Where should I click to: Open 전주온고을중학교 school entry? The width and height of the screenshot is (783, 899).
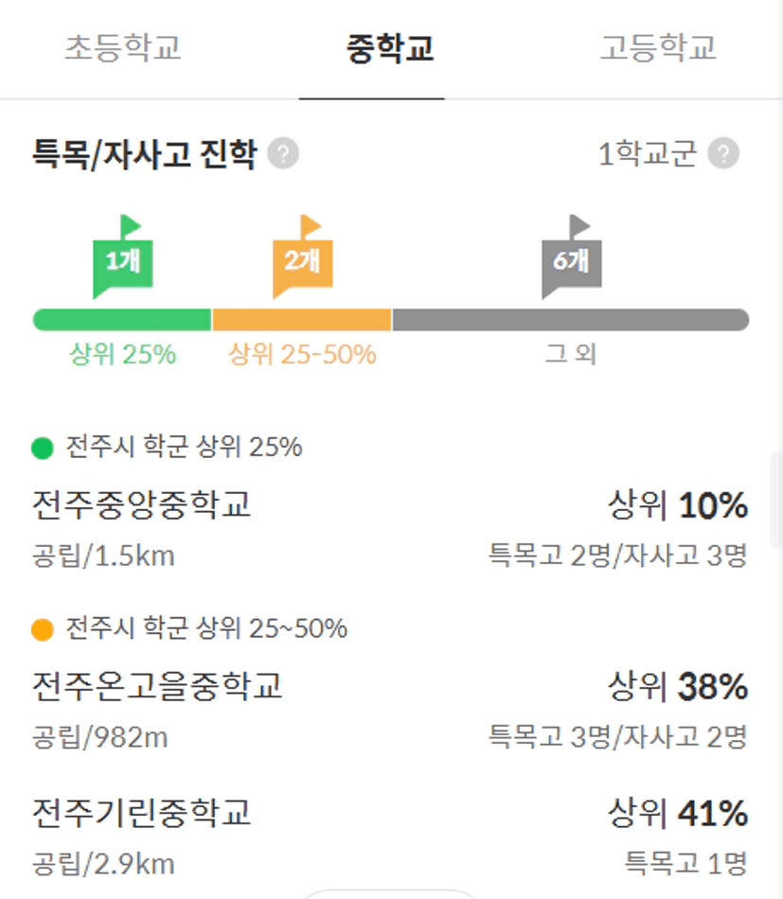click(x=390, y=711)
